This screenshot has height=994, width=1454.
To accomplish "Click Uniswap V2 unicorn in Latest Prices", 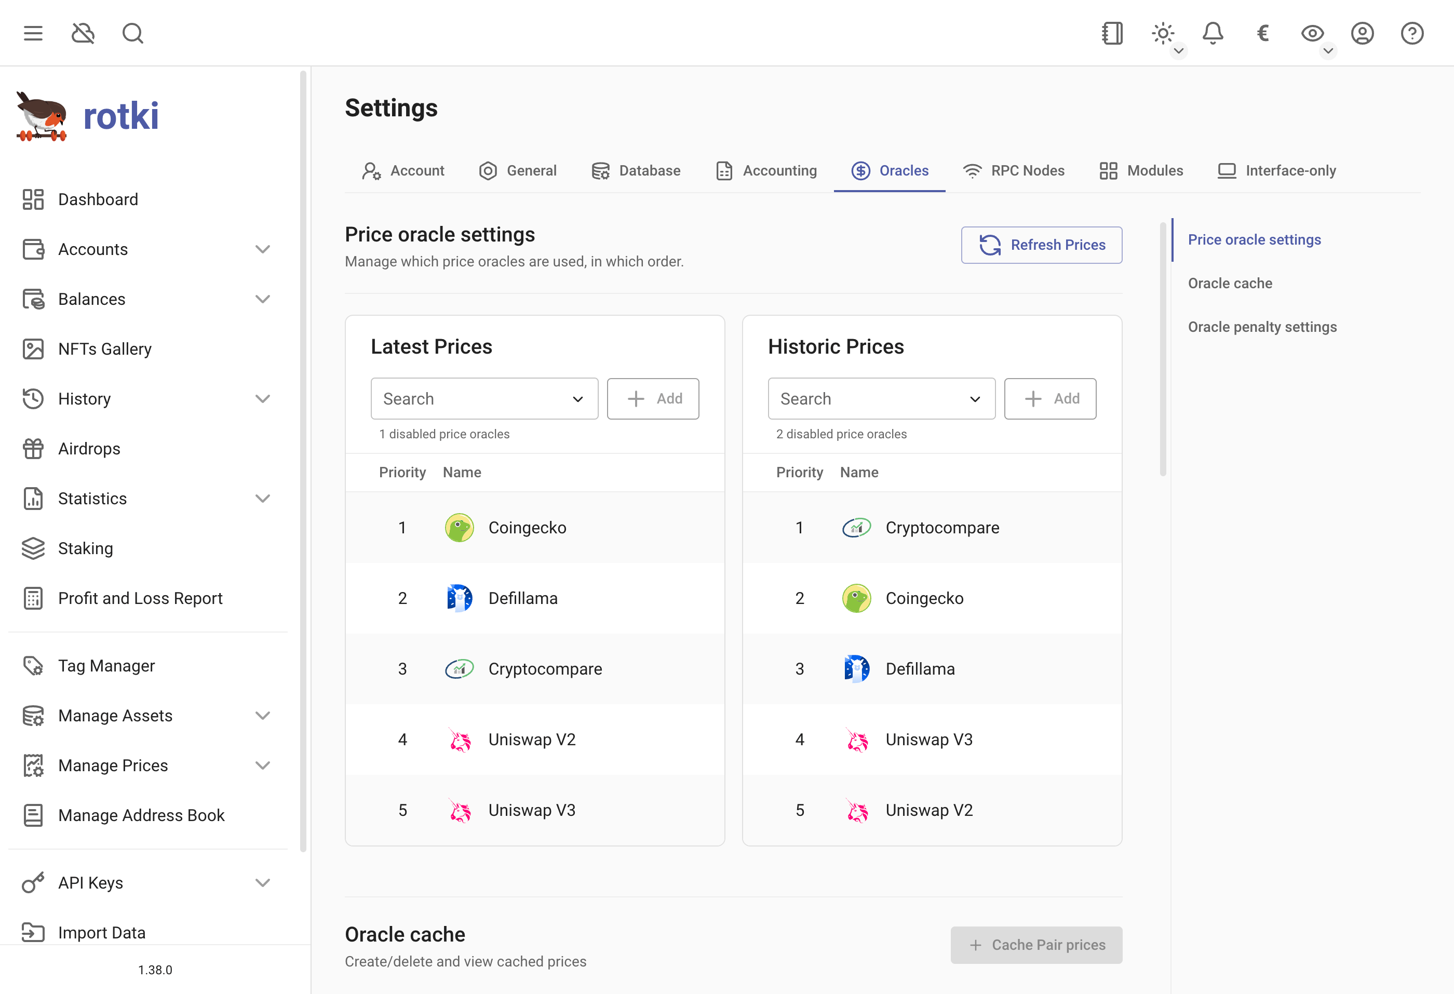I will 459,740.
